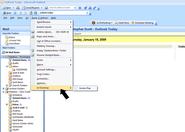Open the Instant Search submenu
The height and width of the screenshot is (132, 185).
click(x=52, y=27)
